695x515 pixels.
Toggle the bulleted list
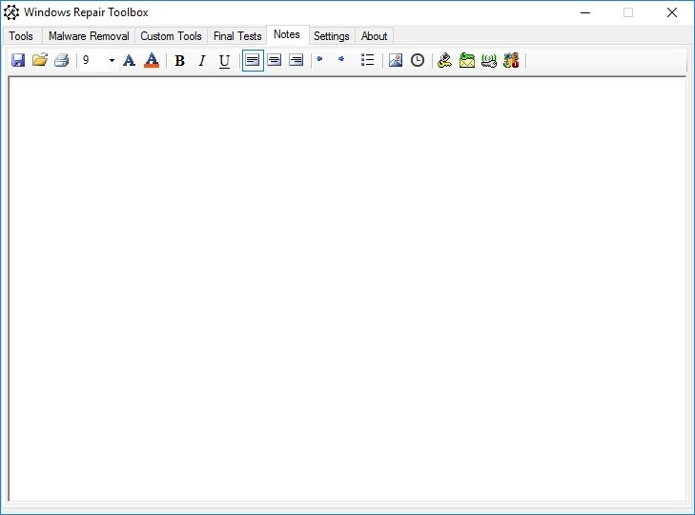tap(367, 60)
